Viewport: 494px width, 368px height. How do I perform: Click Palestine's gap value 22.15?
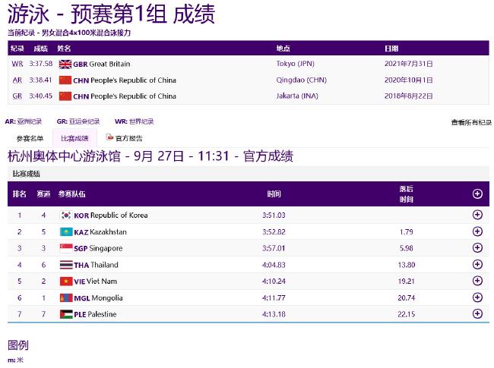pos(406,314)
